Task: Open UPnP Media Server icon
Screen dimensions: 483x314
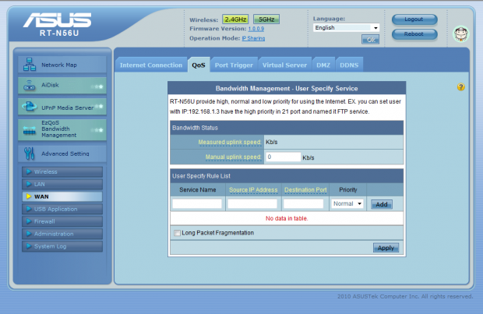Action: pos(30,107)
